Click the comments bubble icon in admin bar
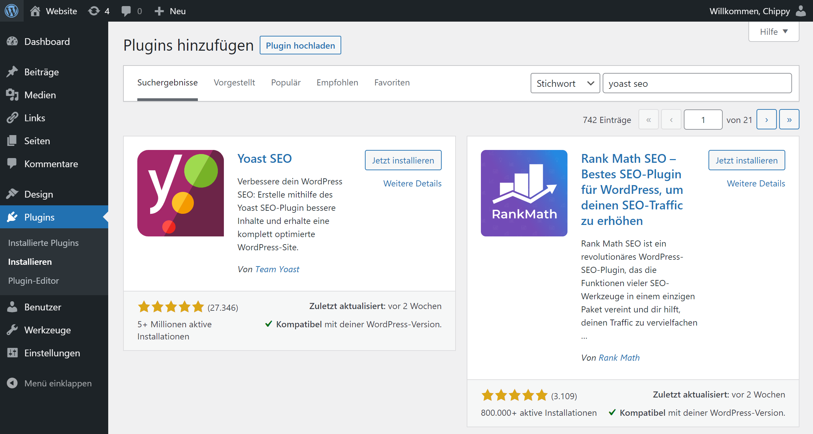The image size is (813, 434). tap(126, 11)
